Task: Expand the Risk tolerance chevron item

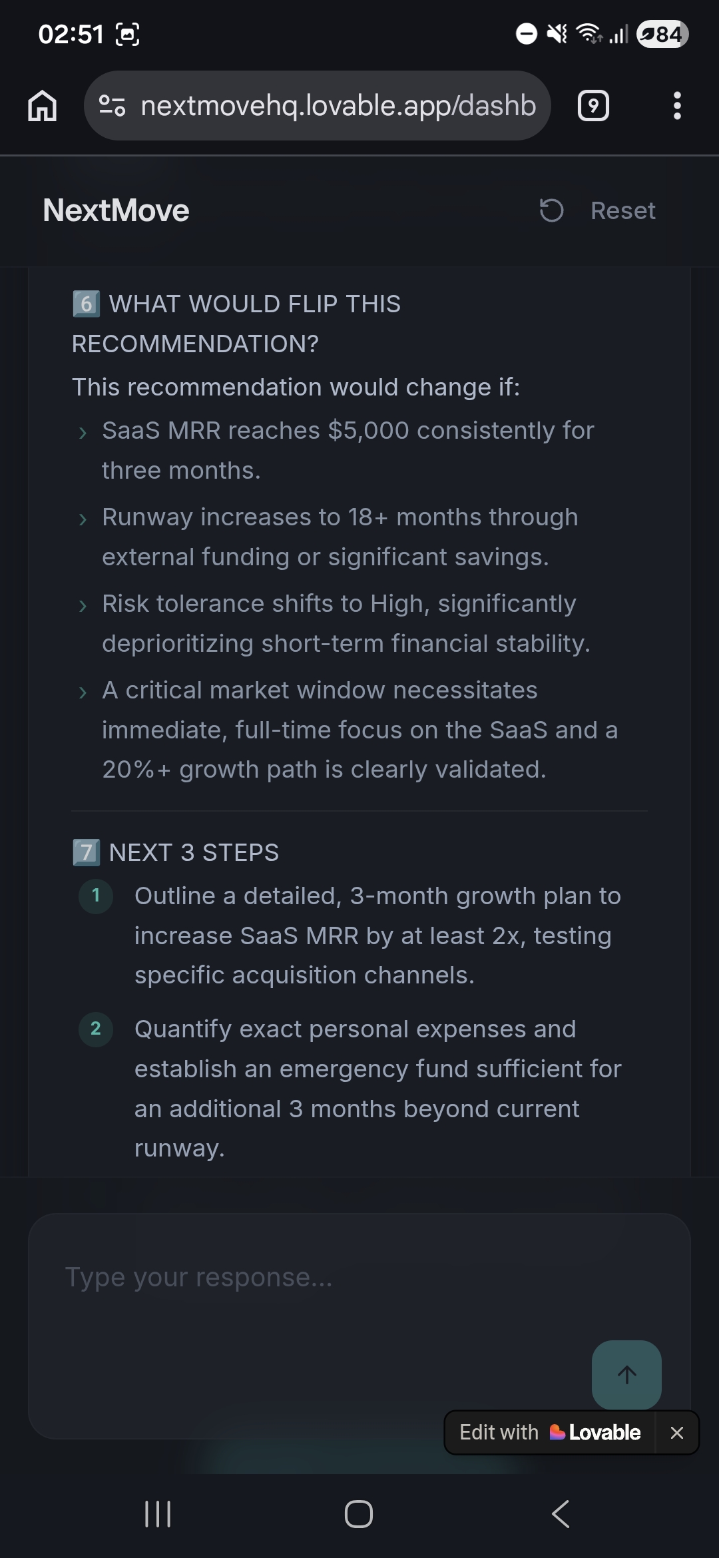Action: tap(83, 606)
